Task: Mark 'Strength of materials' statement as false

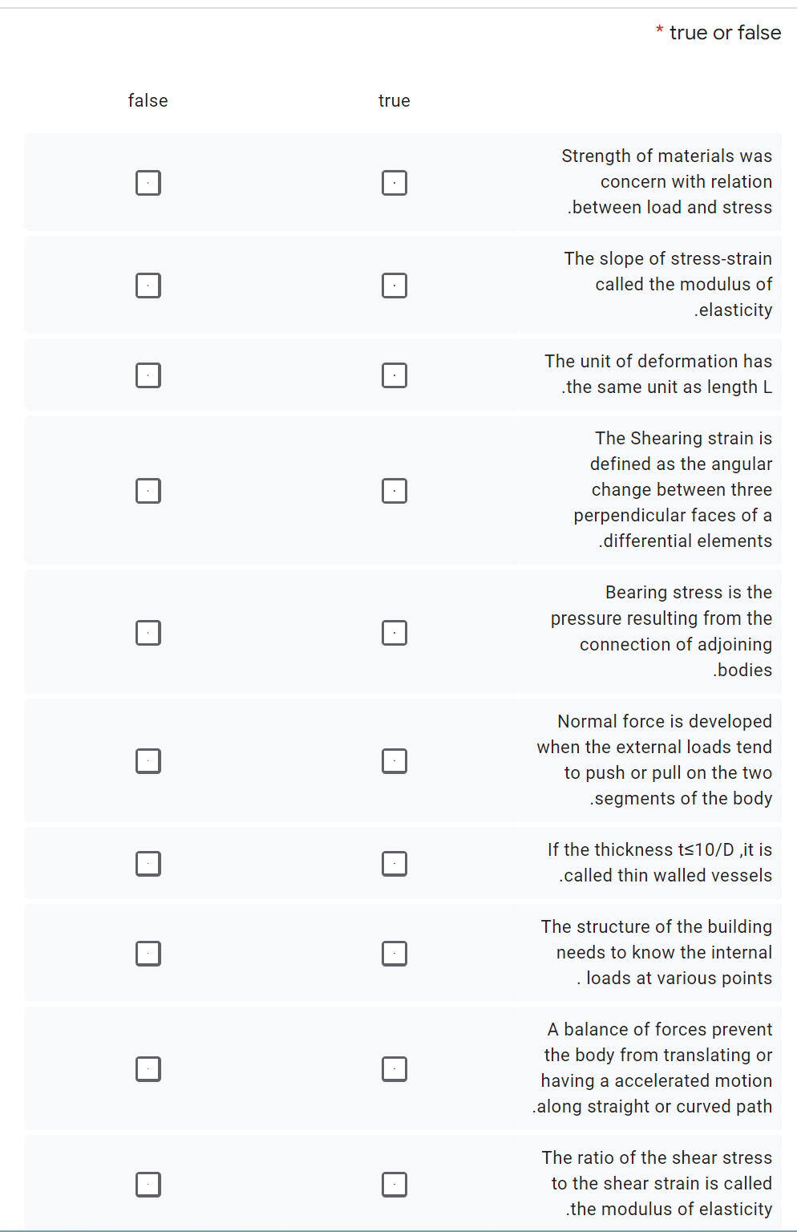Action: pos(148,183)
